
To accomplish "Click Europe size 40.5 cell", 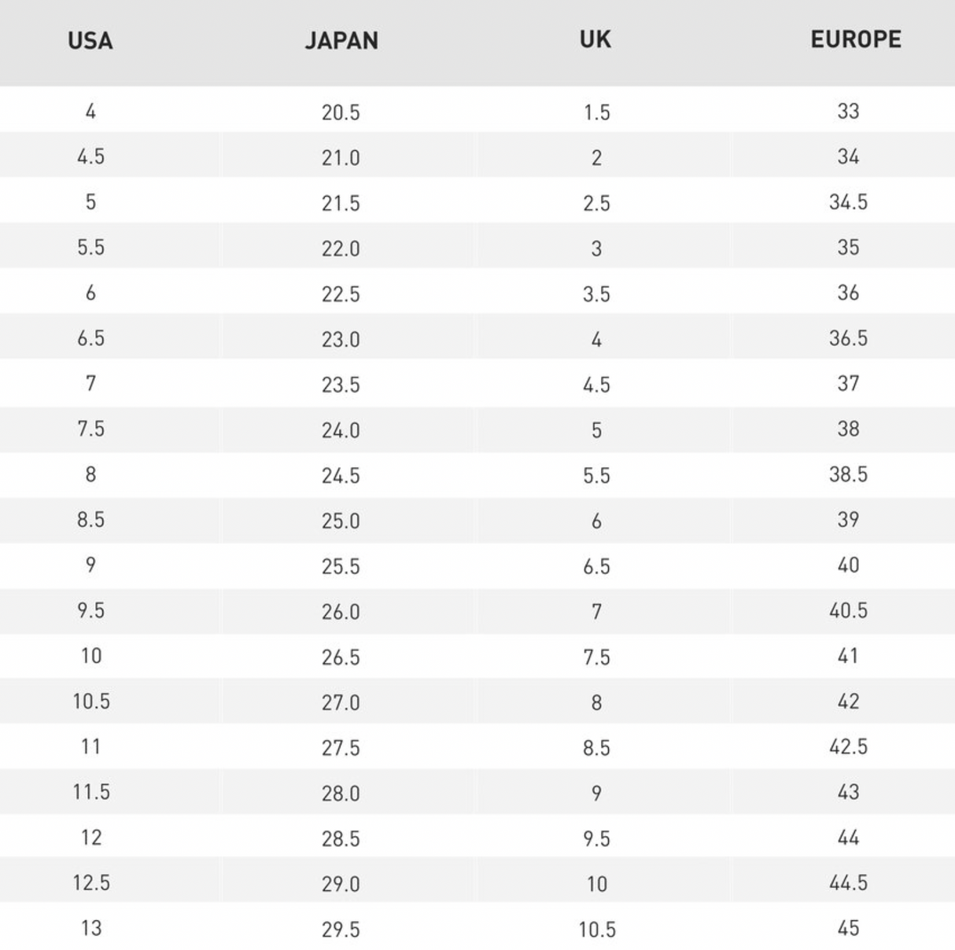I will (x=848, y=610).
